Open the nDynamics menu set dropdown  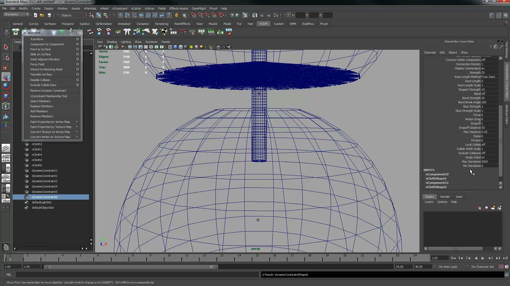coord(16,15)
